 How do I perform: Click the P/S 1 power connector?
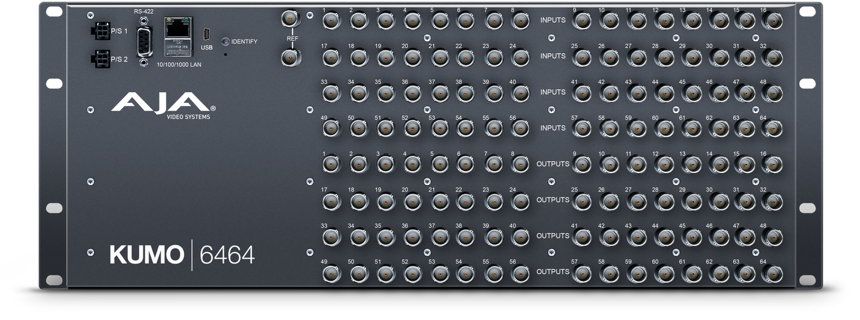100,30
